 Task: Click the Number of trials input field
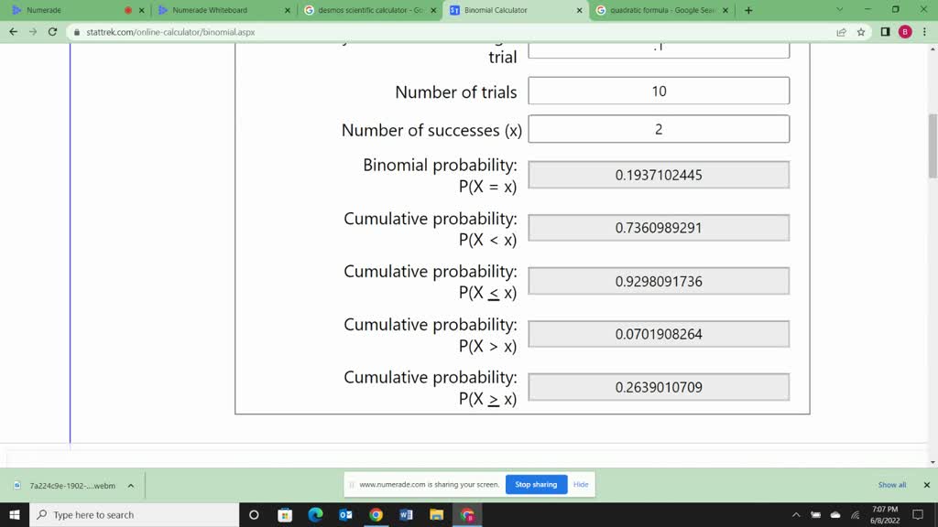[659, 91]
